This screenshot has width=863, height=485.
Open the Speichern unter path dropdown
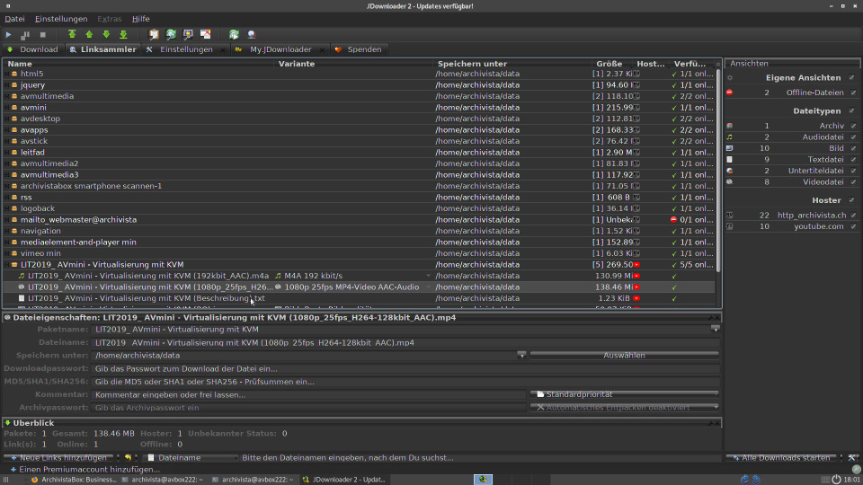click(x=521, y=356)
